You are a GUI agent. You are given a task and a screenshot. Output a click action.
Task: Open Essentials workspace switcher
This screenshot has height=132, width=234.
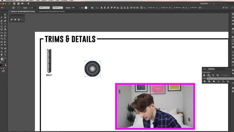click(x=205, y=4)
